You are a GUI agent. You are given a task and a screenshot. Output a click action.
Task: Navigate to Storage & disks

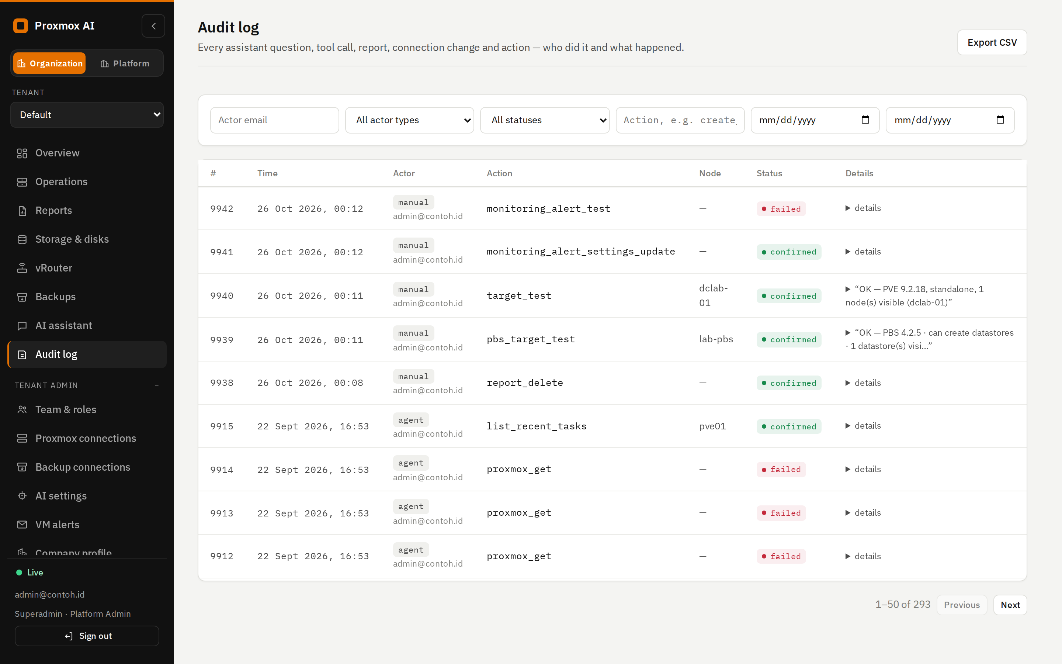87,239
